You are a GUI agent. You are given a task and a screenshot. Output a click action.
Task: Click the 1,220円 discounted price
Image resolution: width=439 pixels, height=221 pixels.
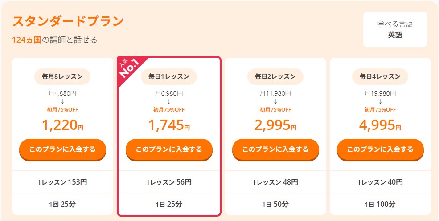pos(62,125)
